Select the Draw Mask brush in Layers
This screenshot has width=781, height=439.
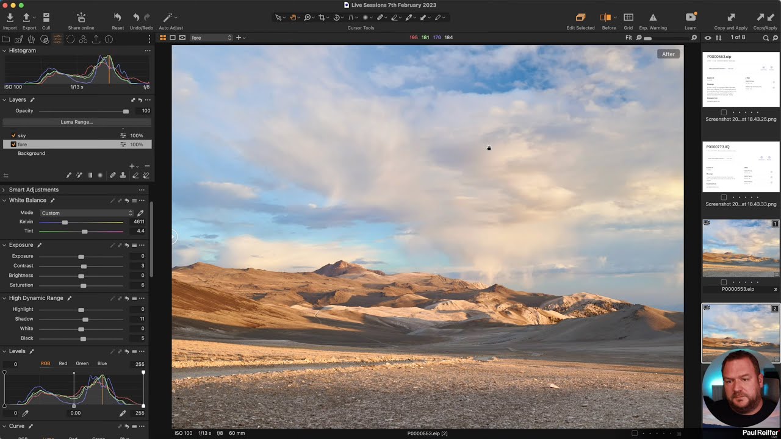click(68, 176)
